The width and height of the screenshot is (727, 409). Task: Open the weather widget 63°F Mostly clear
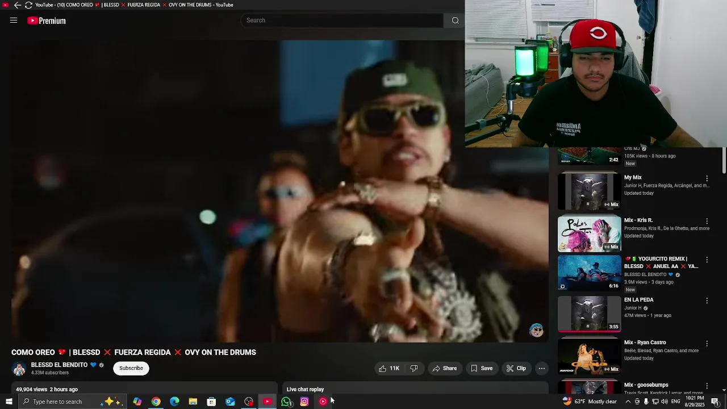pyautogui.click(x=589, y=402)
